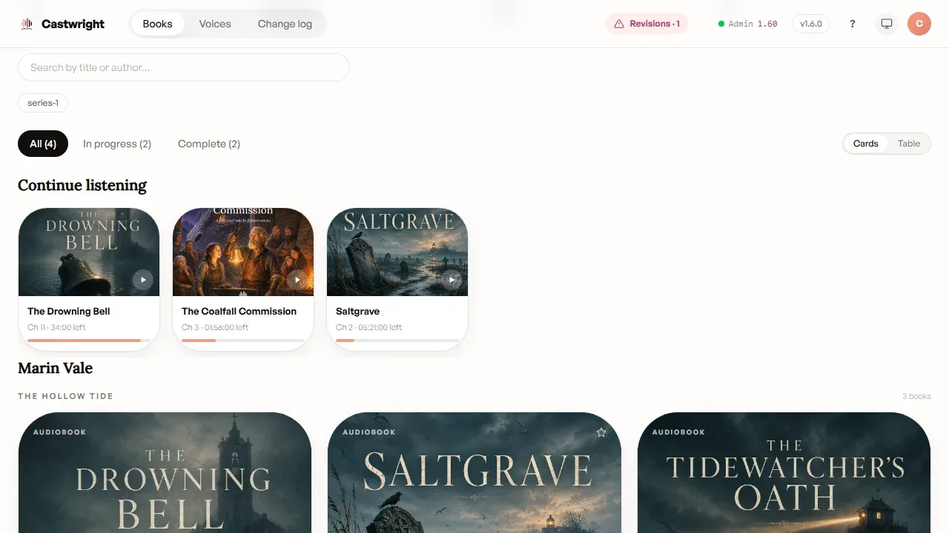The width and height of the screenshot is (949, 533).
Task: Click The Coalfall Commission card title
Action: point(239,311)
